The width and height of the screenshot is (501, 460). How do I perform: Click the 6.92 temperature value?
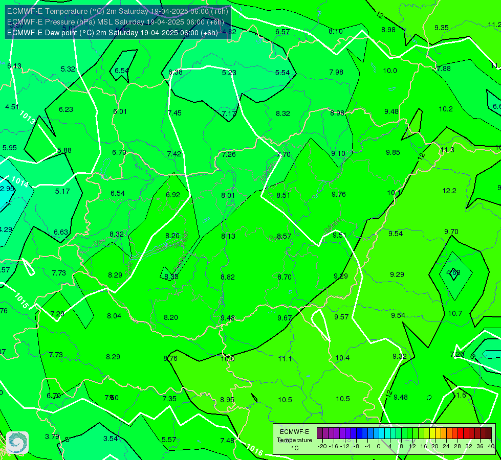coord(173,195)
